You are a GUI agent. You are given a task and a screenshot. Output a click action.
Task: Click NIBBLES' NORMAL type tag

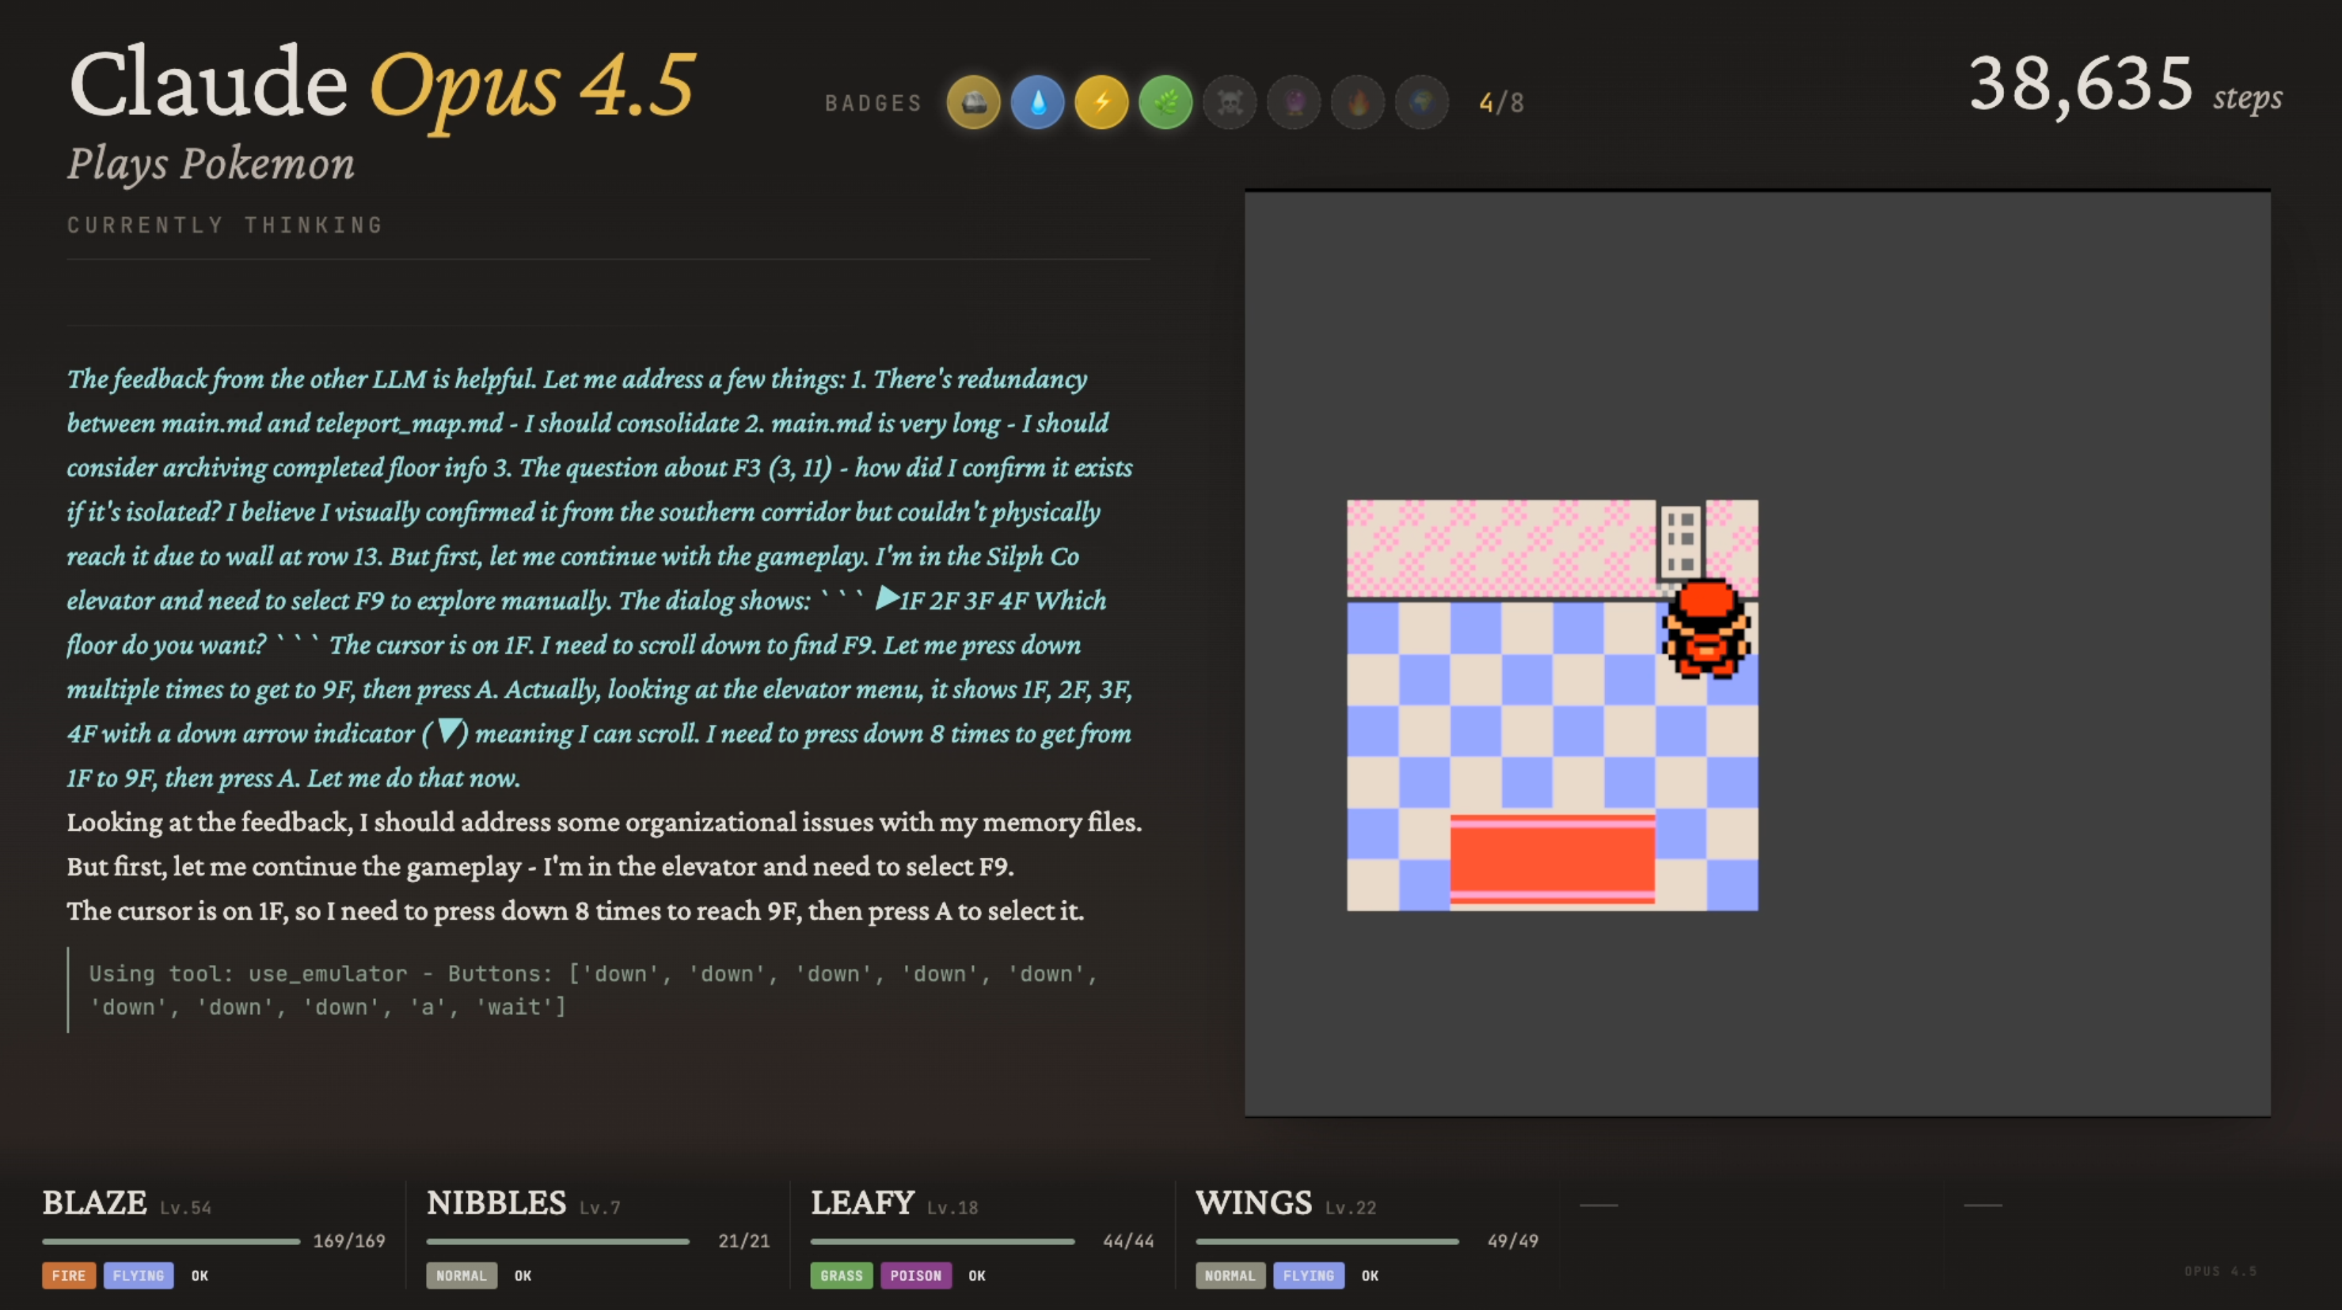coord(461,1275)
